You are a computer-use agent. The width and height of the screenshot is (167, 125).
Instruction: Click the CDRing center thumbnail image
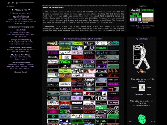pos(142,87)
